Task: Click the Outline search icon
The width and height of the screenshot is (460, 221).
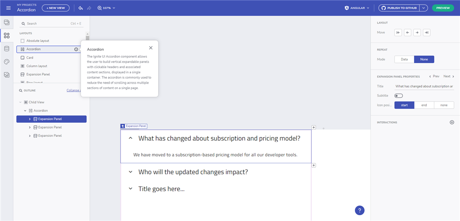Action: (21, 91)
